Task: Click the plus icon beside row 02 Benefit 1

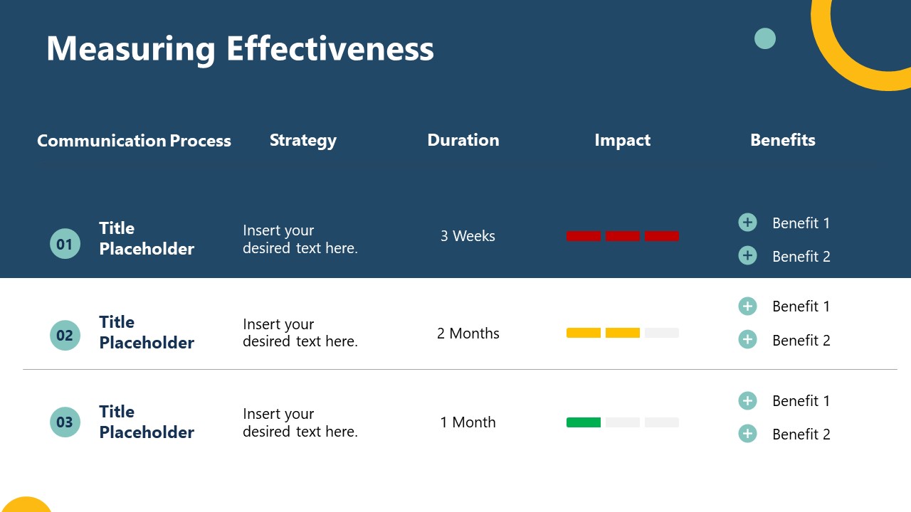Action: tap(747, 306)
